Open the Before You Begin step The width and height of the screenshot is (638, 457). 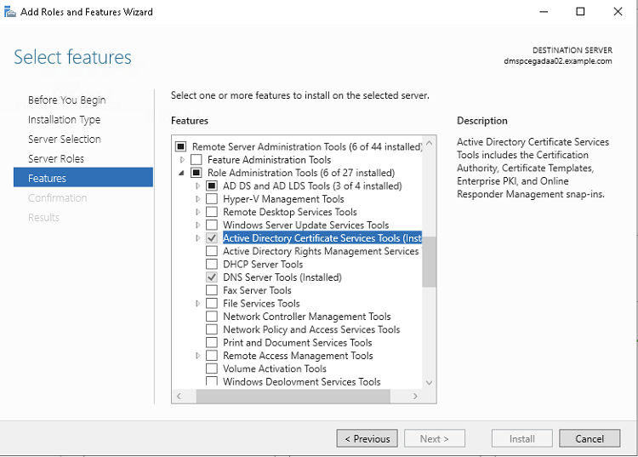tap(66, 100)
